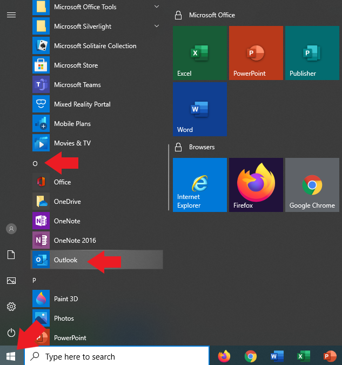Open the Excel tile
Viewport: 342px width, 365px height.
click(x=200, y=53)
